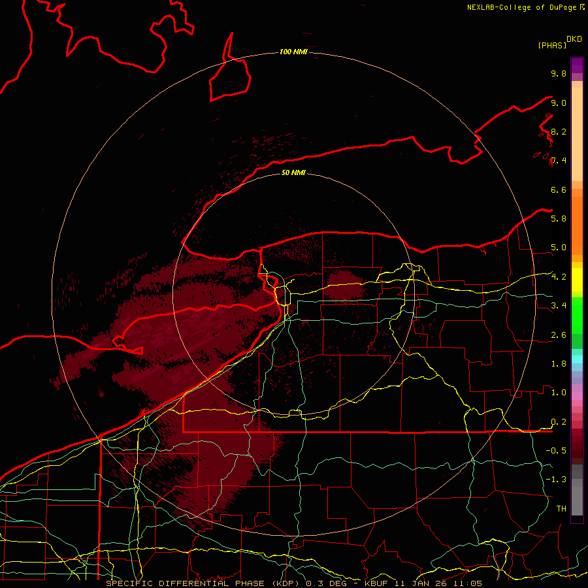Click the 11:05 timestamp in title
This screenshot has width=588, height=588.
(x=467, y=583)
